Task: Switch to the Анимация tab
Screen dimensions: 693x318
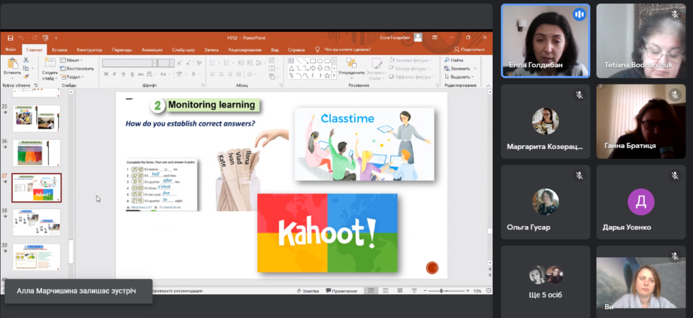Action: pos(152,49)
